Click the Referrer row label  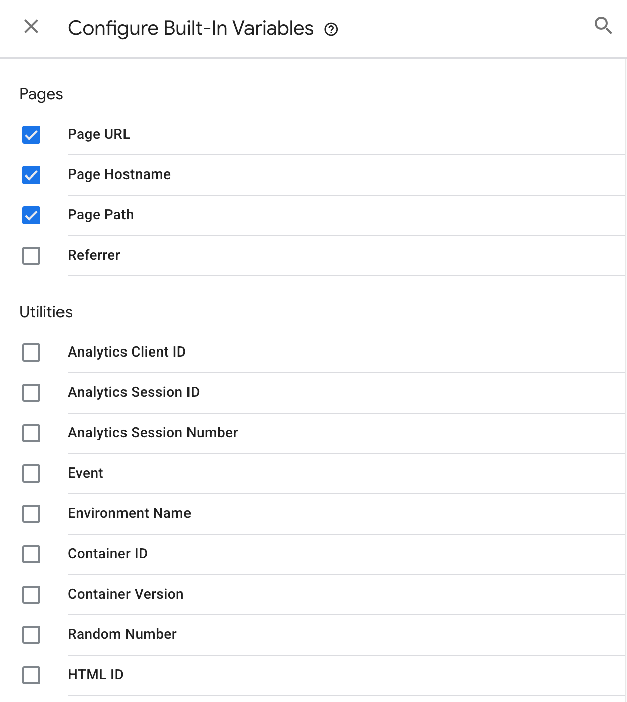[94, 255]
